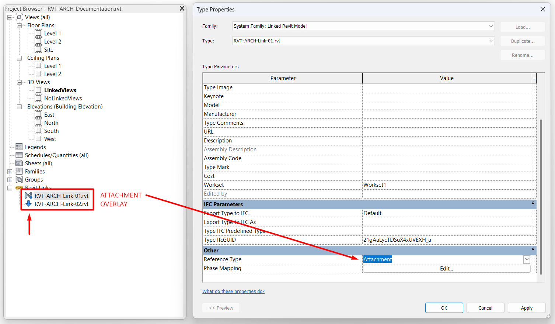Select the Sheets (all) node

(x=38, y=163)
